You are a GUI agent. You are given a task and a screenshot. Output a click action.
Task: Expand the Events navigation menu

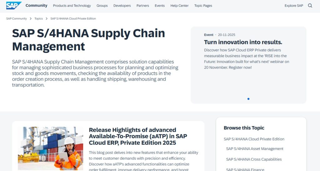click(x=160, y=6)
